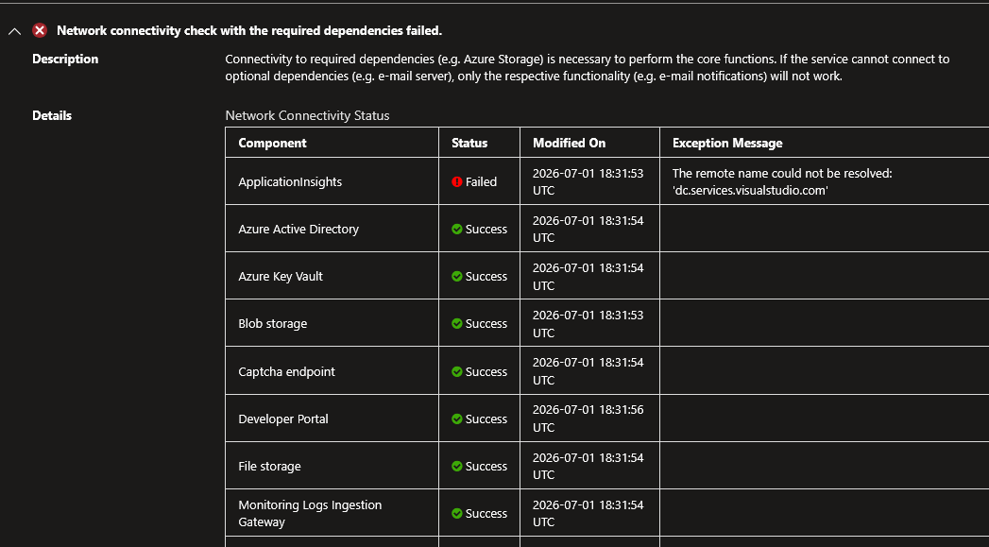This screenshot has height=547, width=989.
Task: Click the failed check title text
Action: click(249, 30)
